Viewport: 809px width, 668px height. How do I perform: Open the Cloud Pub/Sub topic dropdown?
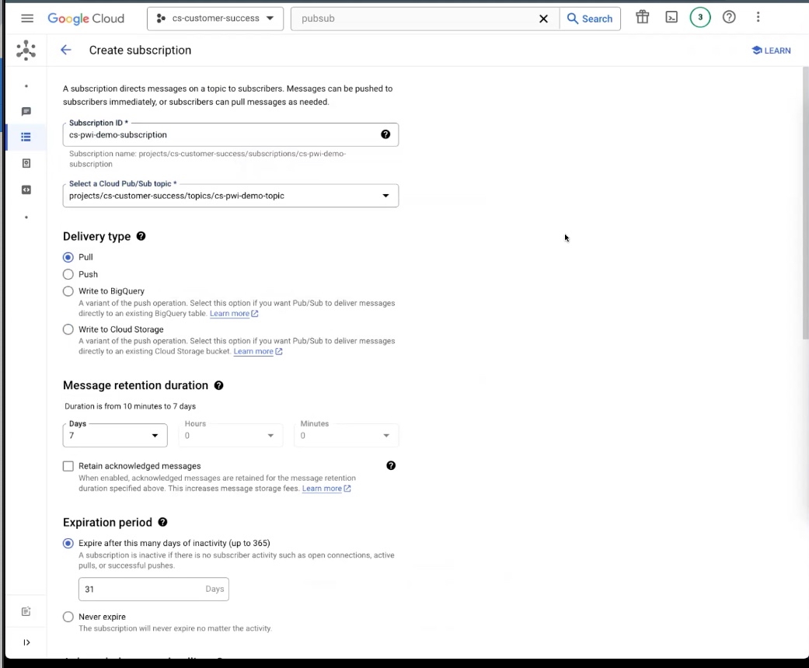(x=385, y=196)
